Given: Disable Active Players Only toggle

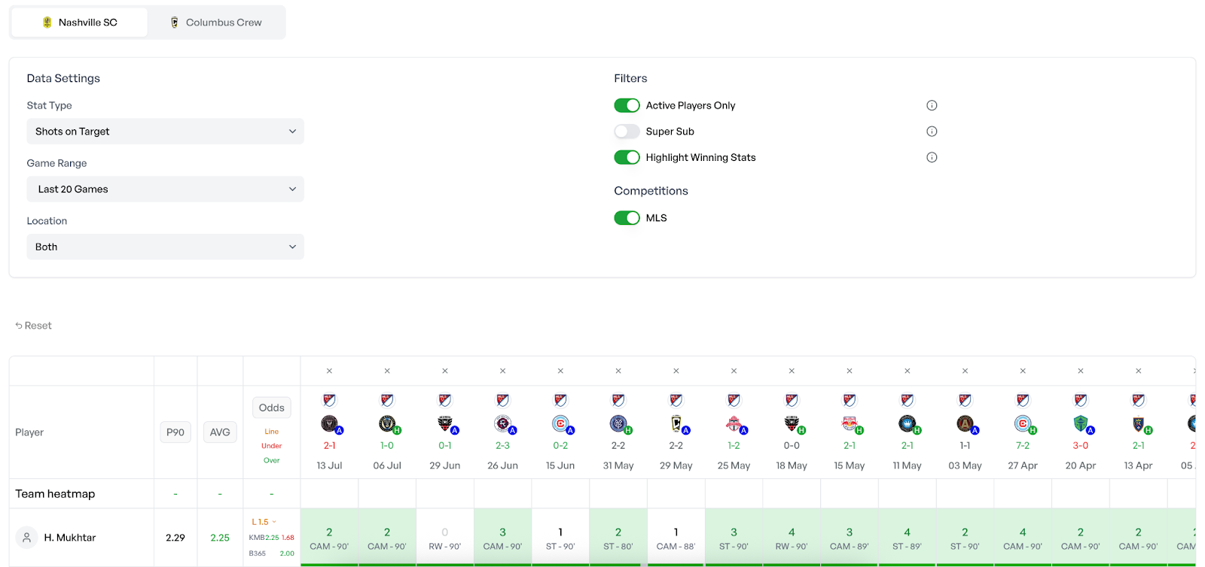Looking at the screenshot, I should pos(627,105).
